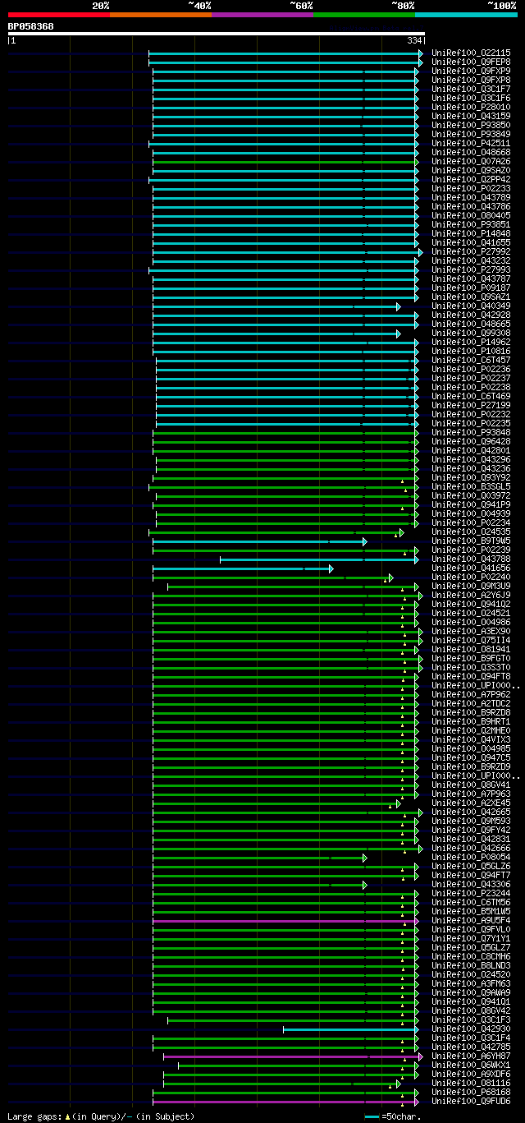This screenshot has width=525, height=1123.
Task: Select hit label UniRef100_Q43306
Action: (x=471, y=884)
